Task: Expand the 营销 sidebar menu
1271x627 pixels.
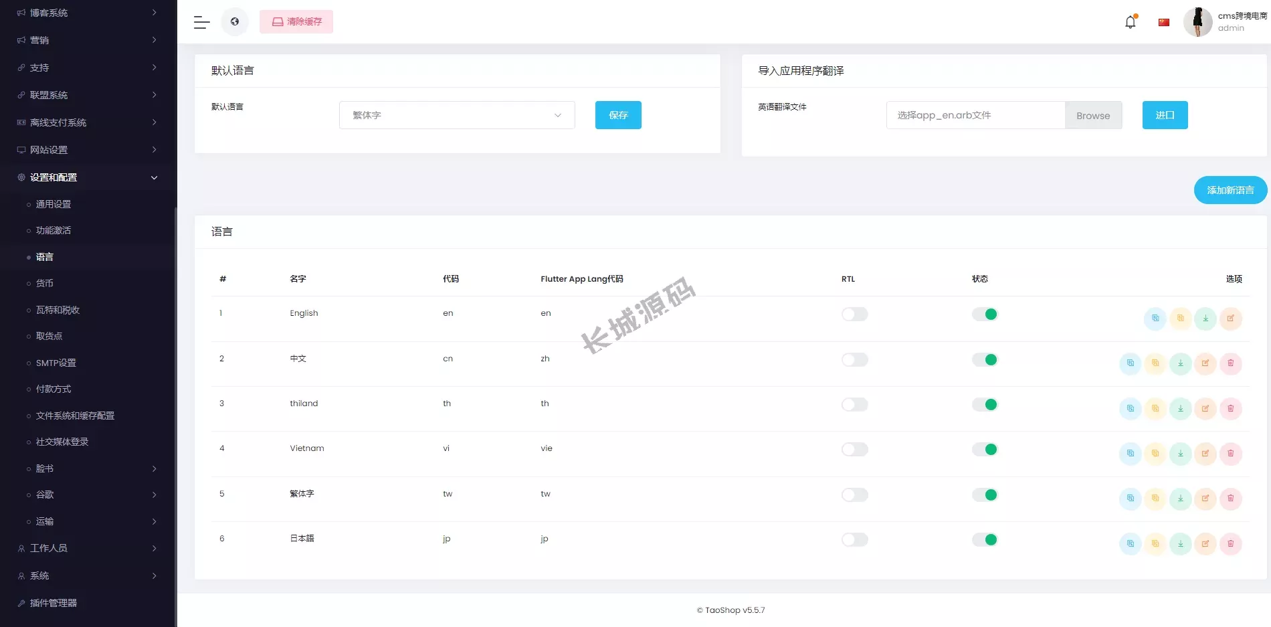Action: tap(88, 40)
